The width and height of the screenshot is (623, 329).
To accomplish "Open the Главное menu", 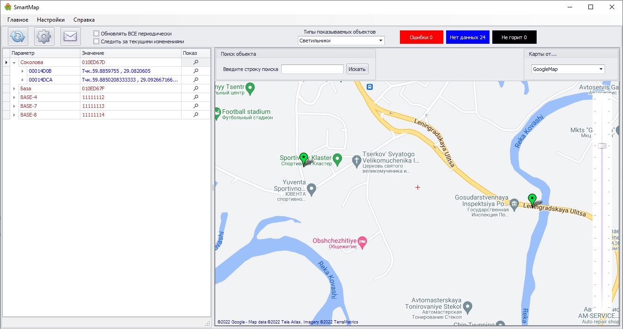I will (x=18, y=20).
